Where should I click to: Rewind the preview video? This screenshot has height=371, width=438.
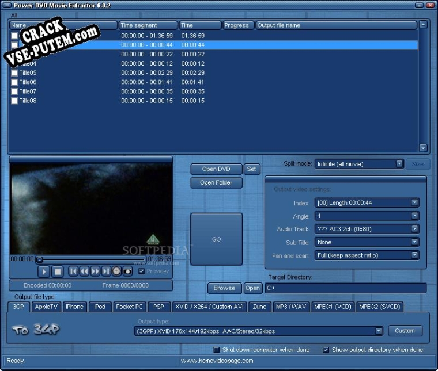[84, 271]
